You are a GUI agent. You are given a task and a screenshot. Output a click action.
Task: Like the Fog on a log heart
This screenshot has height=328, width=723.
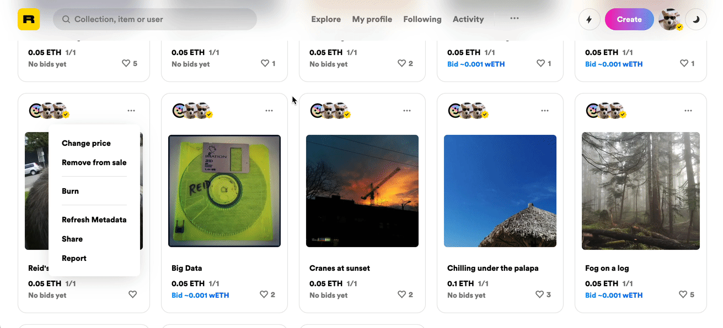click(683, 294)
